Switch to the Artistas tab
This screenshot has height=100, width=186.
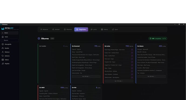tap(56, 29)
